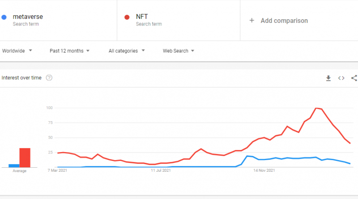Click the blue metaverse average bar
Viewport: 358px width, 199px height.
click(x=14, y=165)
